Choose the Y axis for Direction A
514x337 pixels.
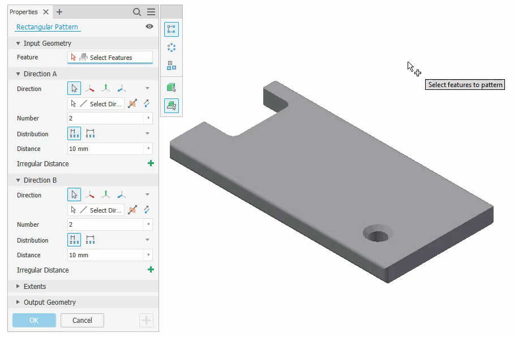(x=105, y=88)
